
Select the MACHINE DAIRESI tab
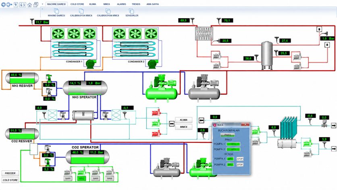coord(56,4)
